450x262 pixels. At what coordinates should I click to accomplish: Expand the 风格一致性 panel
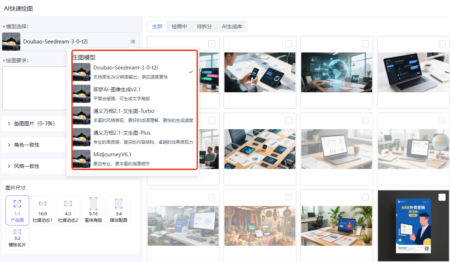pos(9,166)
